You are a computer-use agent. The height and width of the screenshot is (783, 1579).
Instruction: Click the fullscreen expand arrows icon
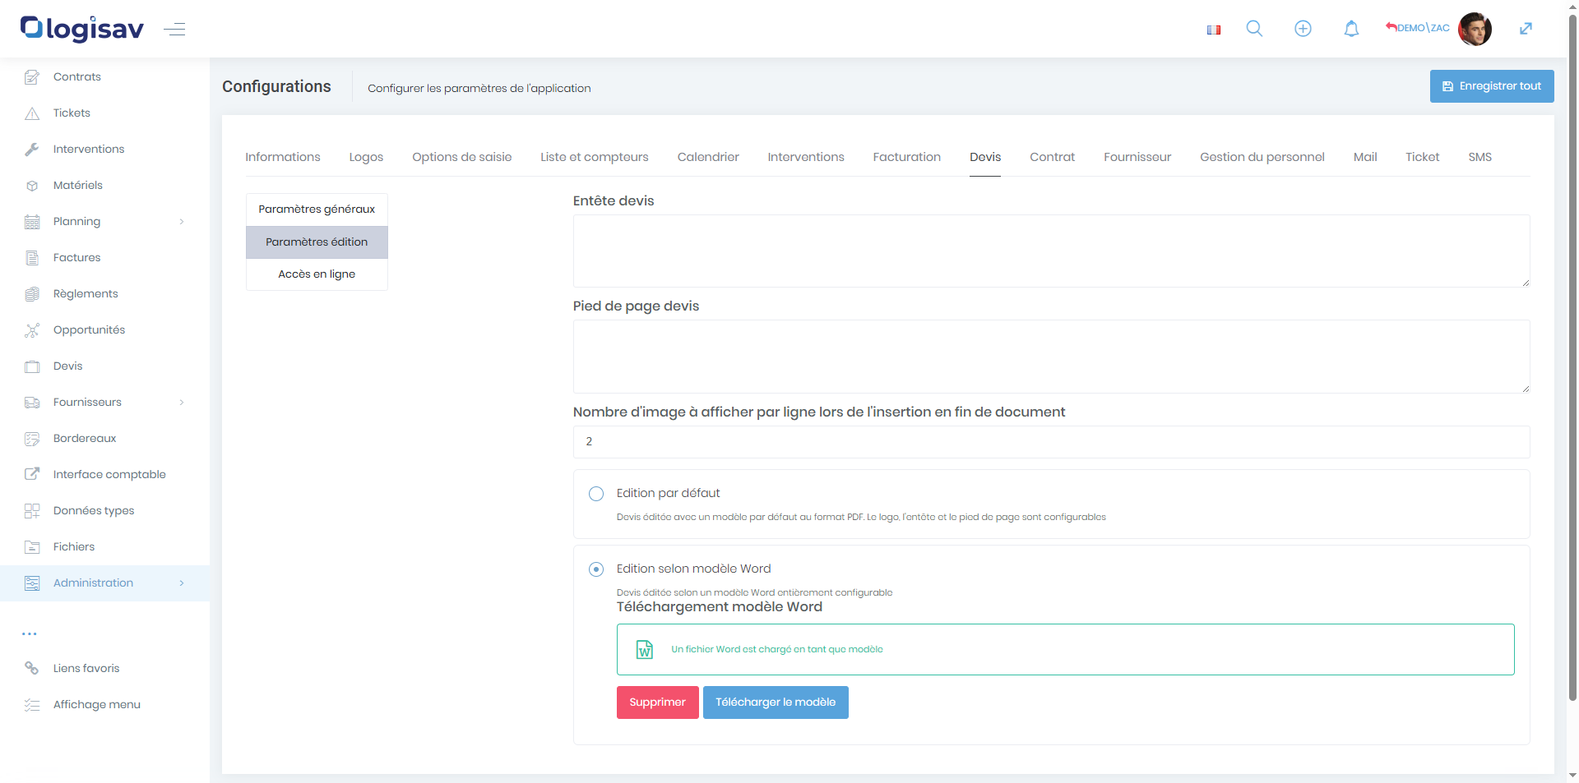pyautogui.click(x=1526, y=29)
